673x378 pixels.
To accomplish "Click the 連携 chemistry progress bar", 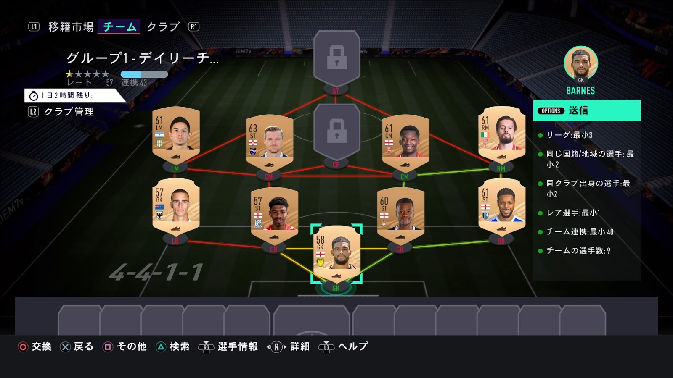I will click(x=144, y=74).
